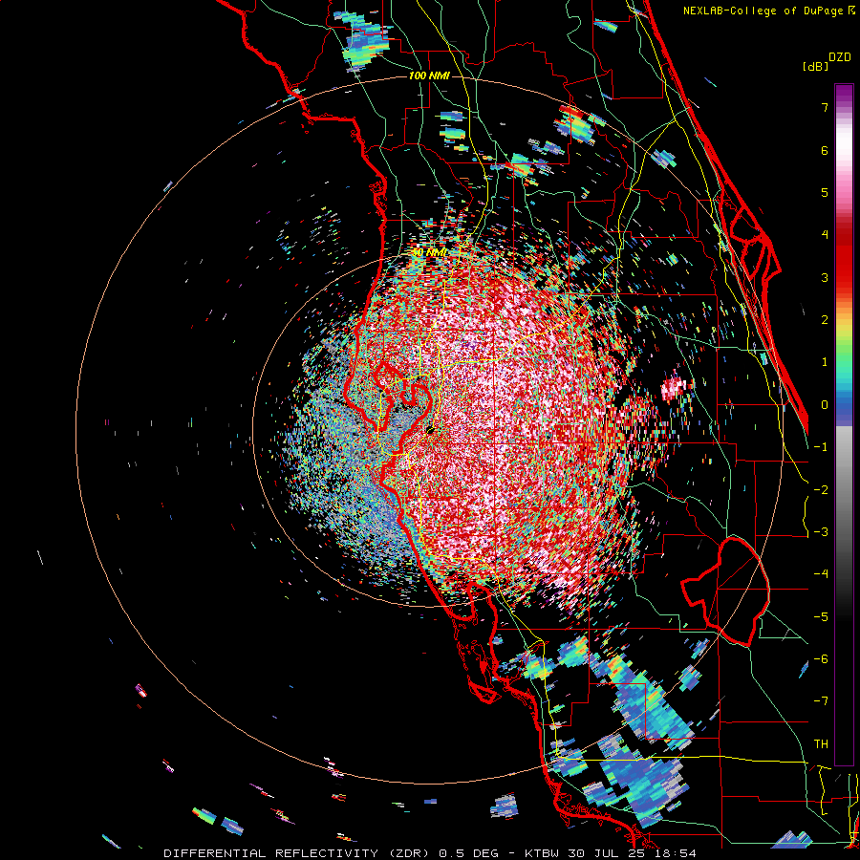This screenshot has width=860, height=860.
Task: Click the color scale label -6
Action: (x=821, y=659)
